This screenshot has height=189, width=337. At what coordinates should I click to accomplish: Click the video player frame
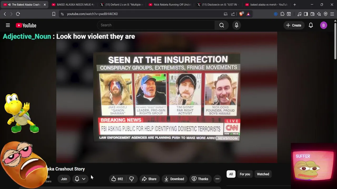coord(167,97)
